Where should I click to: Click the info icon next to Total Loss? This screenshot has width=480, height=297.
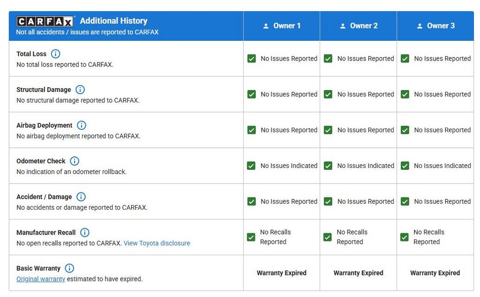pos(55,54)
